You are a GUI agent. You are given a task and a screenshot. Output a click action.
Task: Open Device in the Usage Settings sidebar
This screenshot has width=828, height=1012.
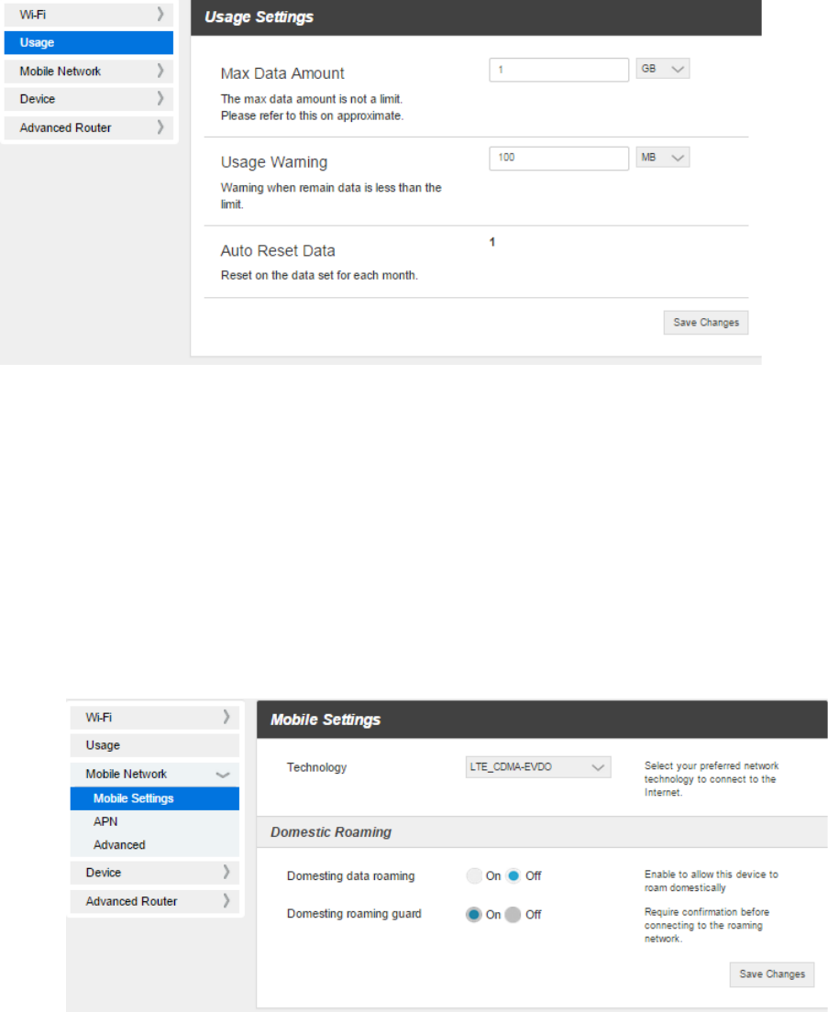tap(88, 99)
